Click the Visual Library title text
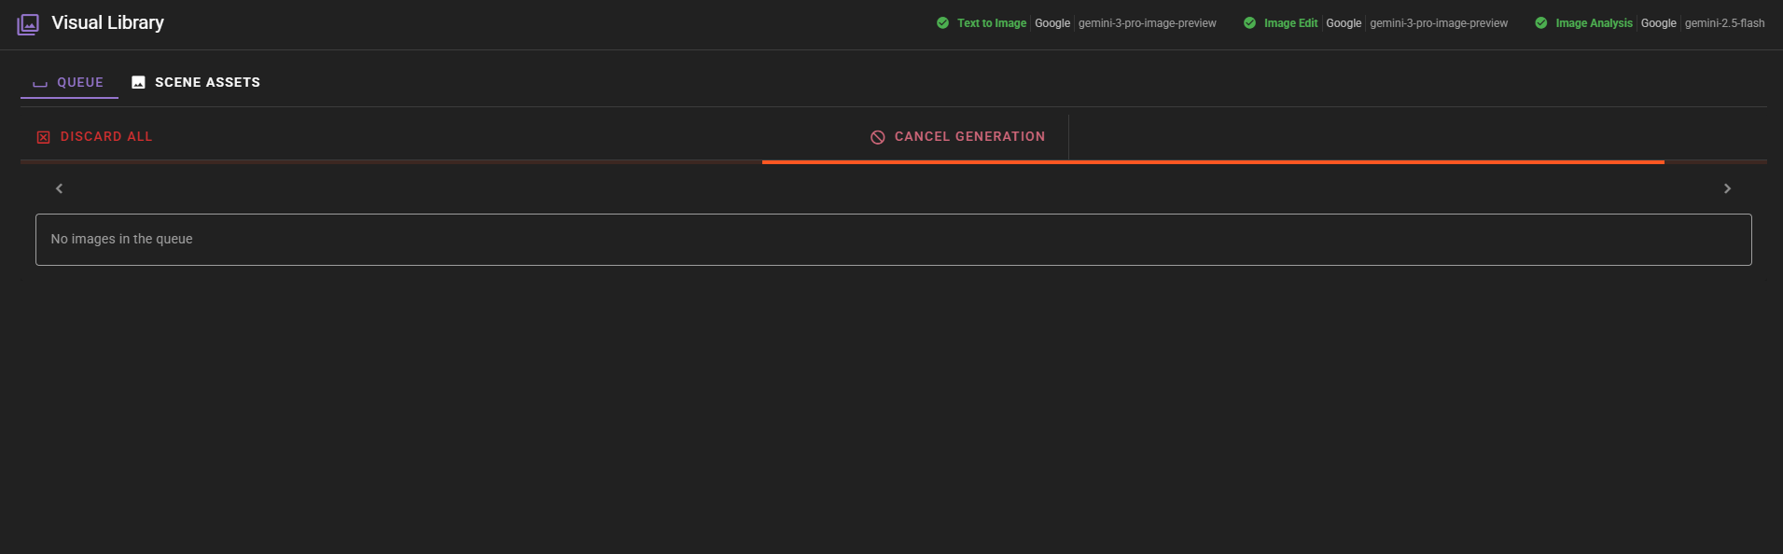Viewport: 1783px width, 554px height. (107, 23)
